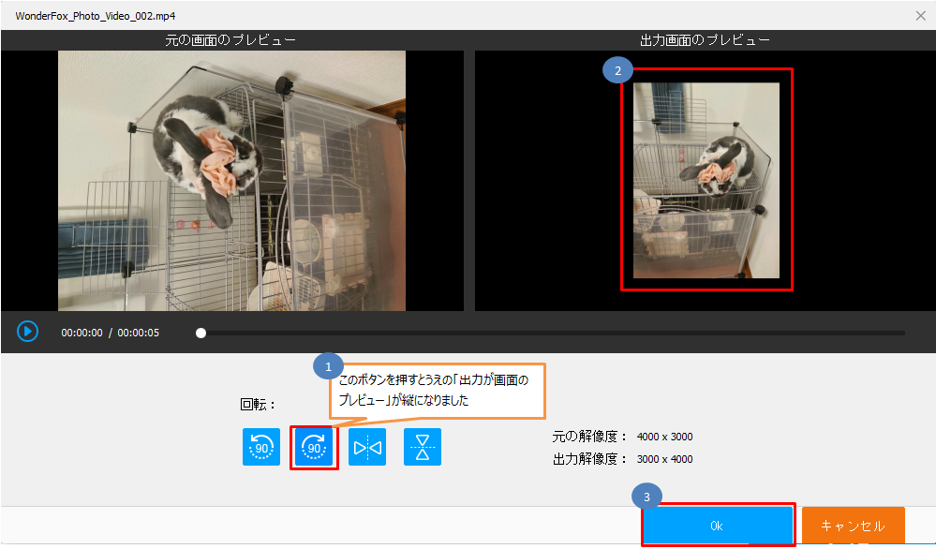Confirm the rotation with the Ok button
The image size is (936, 549).
click(x=718, y=525)
